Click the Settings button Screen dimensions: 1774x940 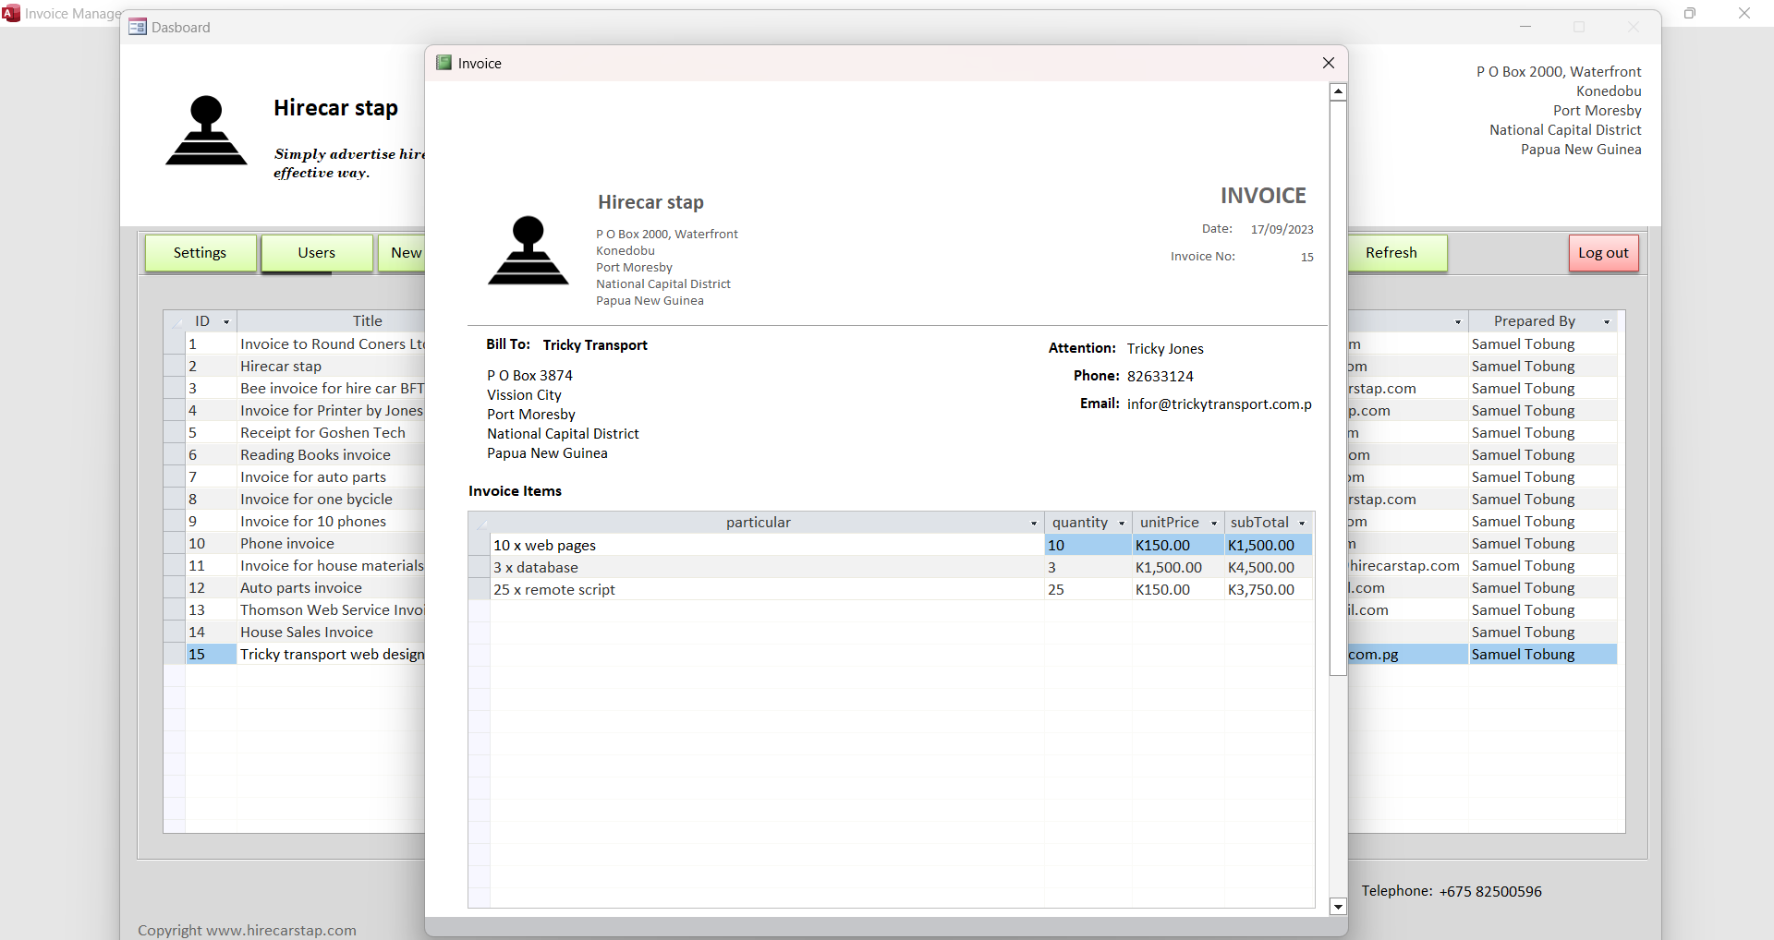[200, 253]
